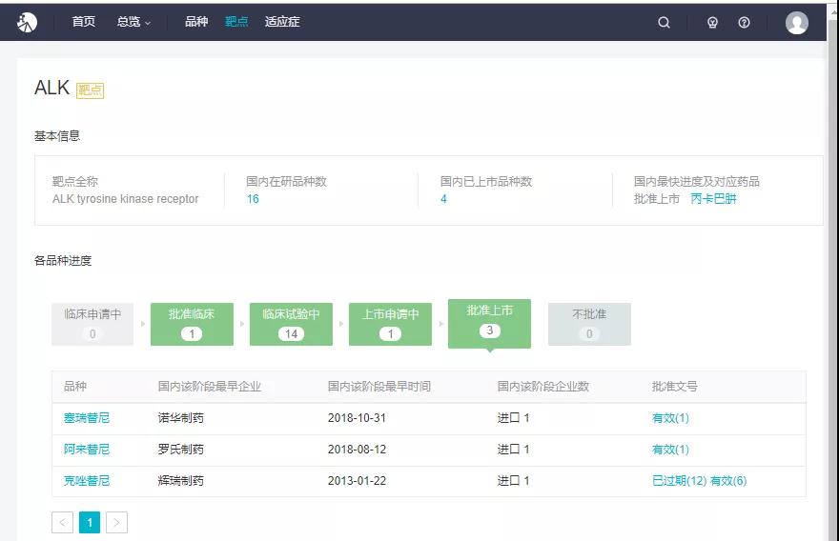Click the 靶点 tag beside ALK
The width and height of the screenshot is (839, 541).
point(90,90)
